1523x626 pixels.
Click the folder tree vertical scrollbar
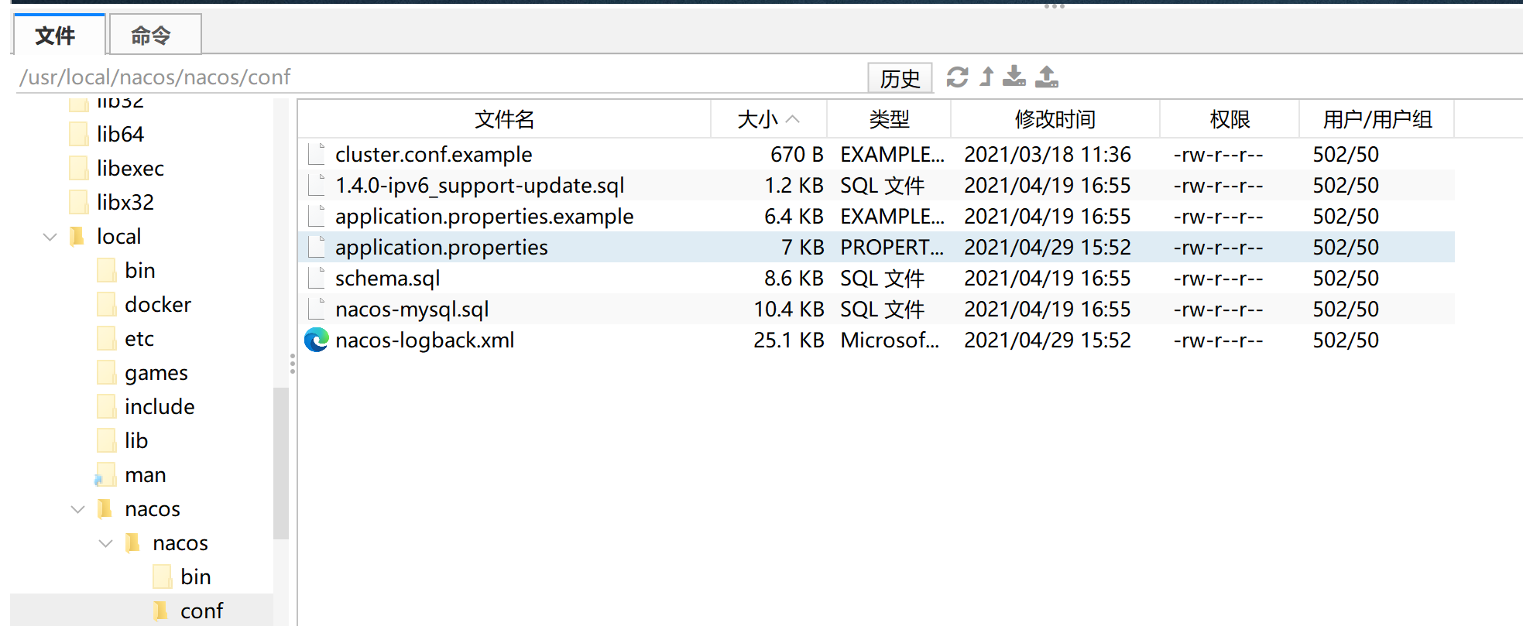281,463
